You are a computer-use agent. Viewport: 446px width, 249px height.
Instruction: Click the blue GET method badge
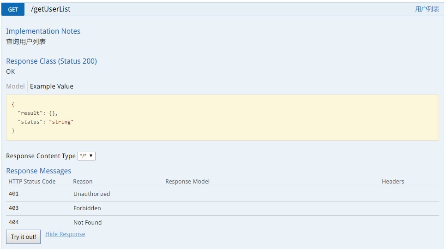click(13, 9)
